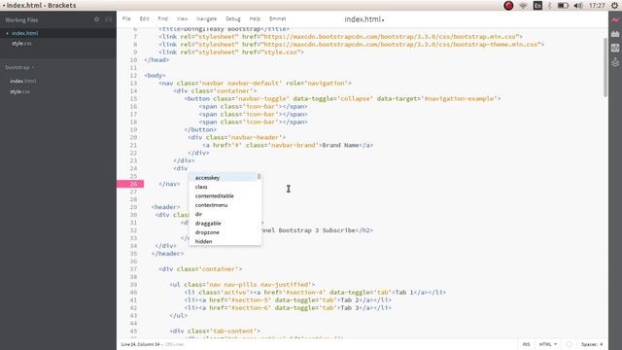The height and width of the screenshot is (350, 622).
Task: Click the '<div' text on line 24
Action: coord(181,168)
